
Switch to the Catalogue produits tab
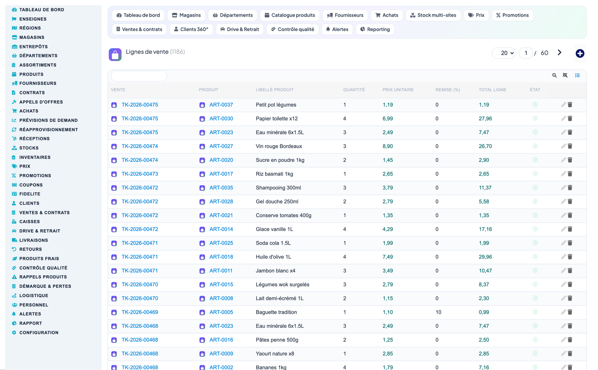(x=290, y=15)
